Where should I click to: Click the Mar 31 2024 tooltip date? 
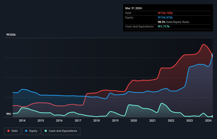pos(133,8)
